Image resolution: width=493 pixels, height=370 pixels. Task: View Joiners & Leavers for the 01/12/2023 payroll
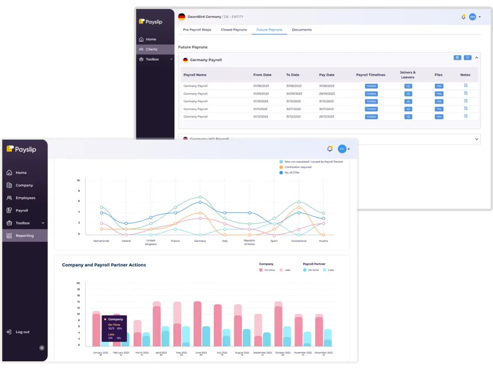[x=408, y=117]
